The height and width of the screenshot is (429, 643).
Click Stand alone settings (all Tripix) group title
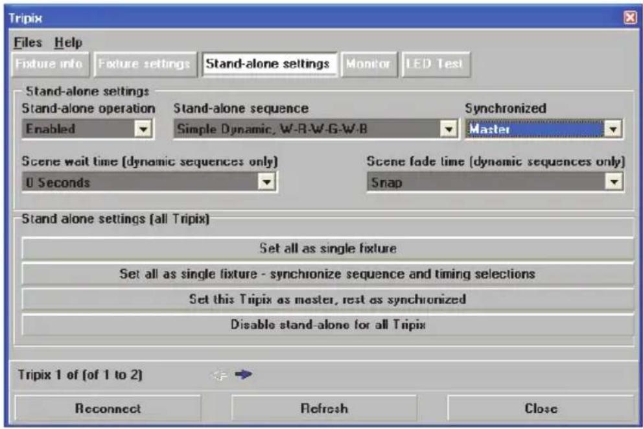click(x=115, y=218)
